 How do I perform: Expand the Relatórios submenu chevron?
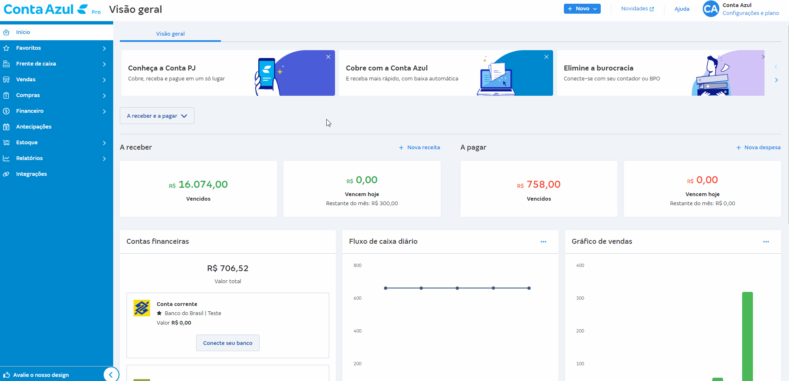[104, 159]
